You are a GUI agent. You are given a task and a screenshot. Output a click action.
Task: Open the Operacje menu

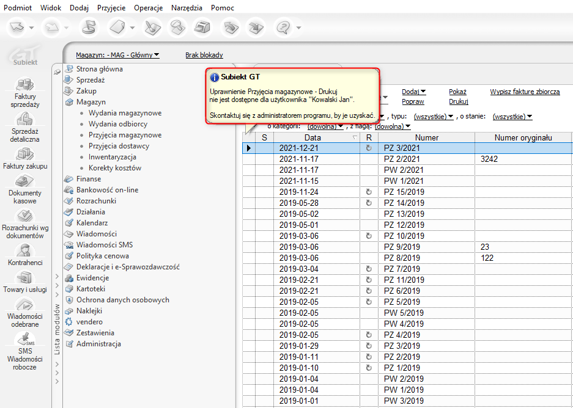tap(148, 8)
